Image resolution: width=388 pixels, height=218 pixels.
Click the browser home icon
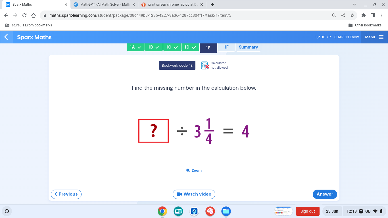coord(33,15)
